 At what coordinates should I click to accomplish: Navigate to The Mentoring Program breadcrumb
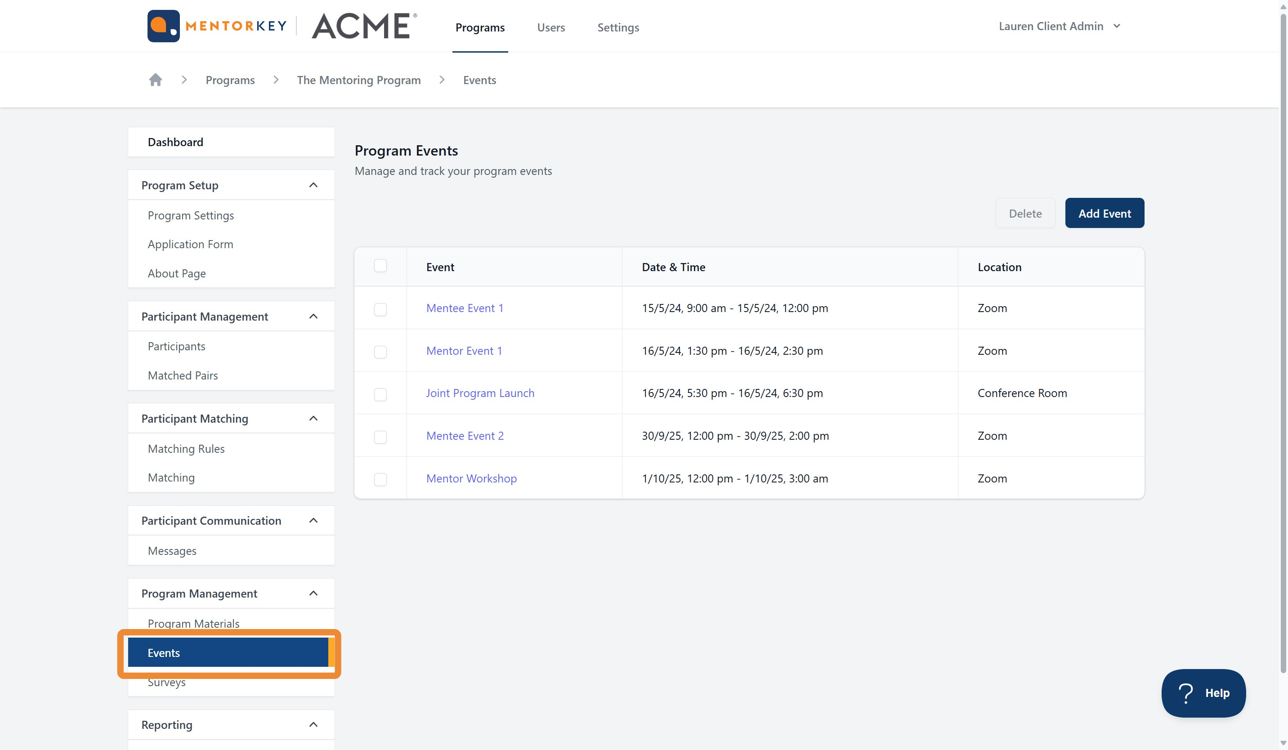pos(358,80)
